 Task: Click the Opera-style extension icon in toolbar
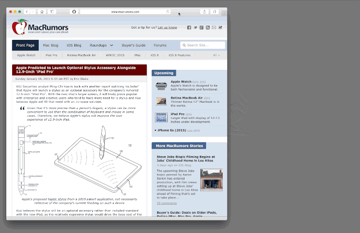74,12
